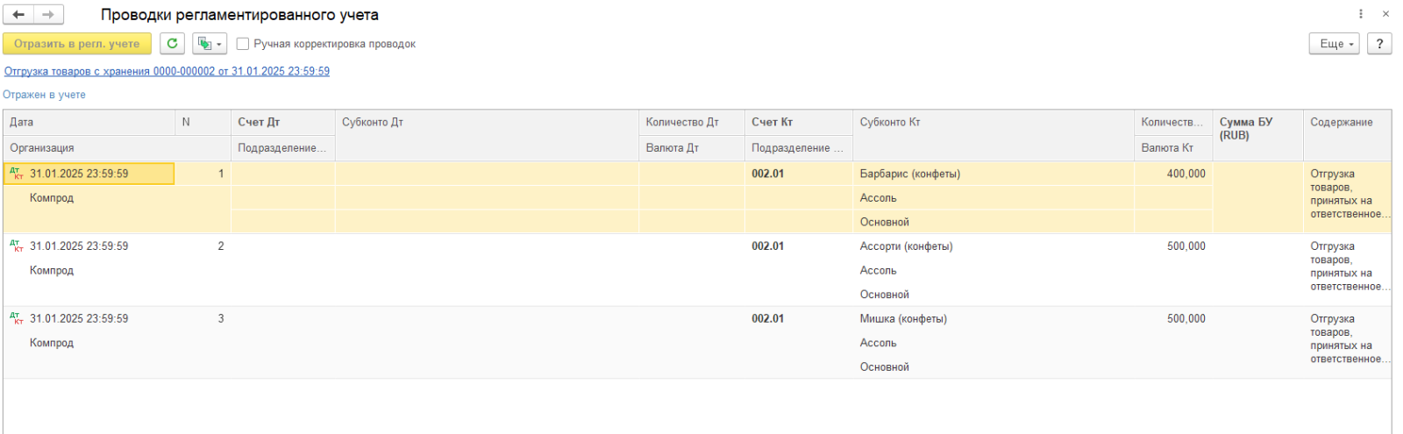Click the Отразить в регл. учете button

point(77,44)
